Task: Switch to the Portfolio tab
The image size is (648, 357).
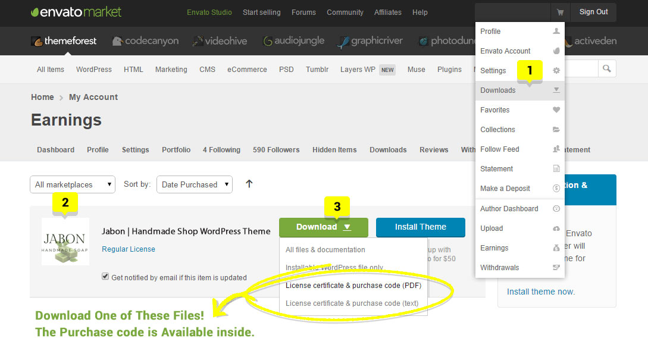Action: click(176, 150)
